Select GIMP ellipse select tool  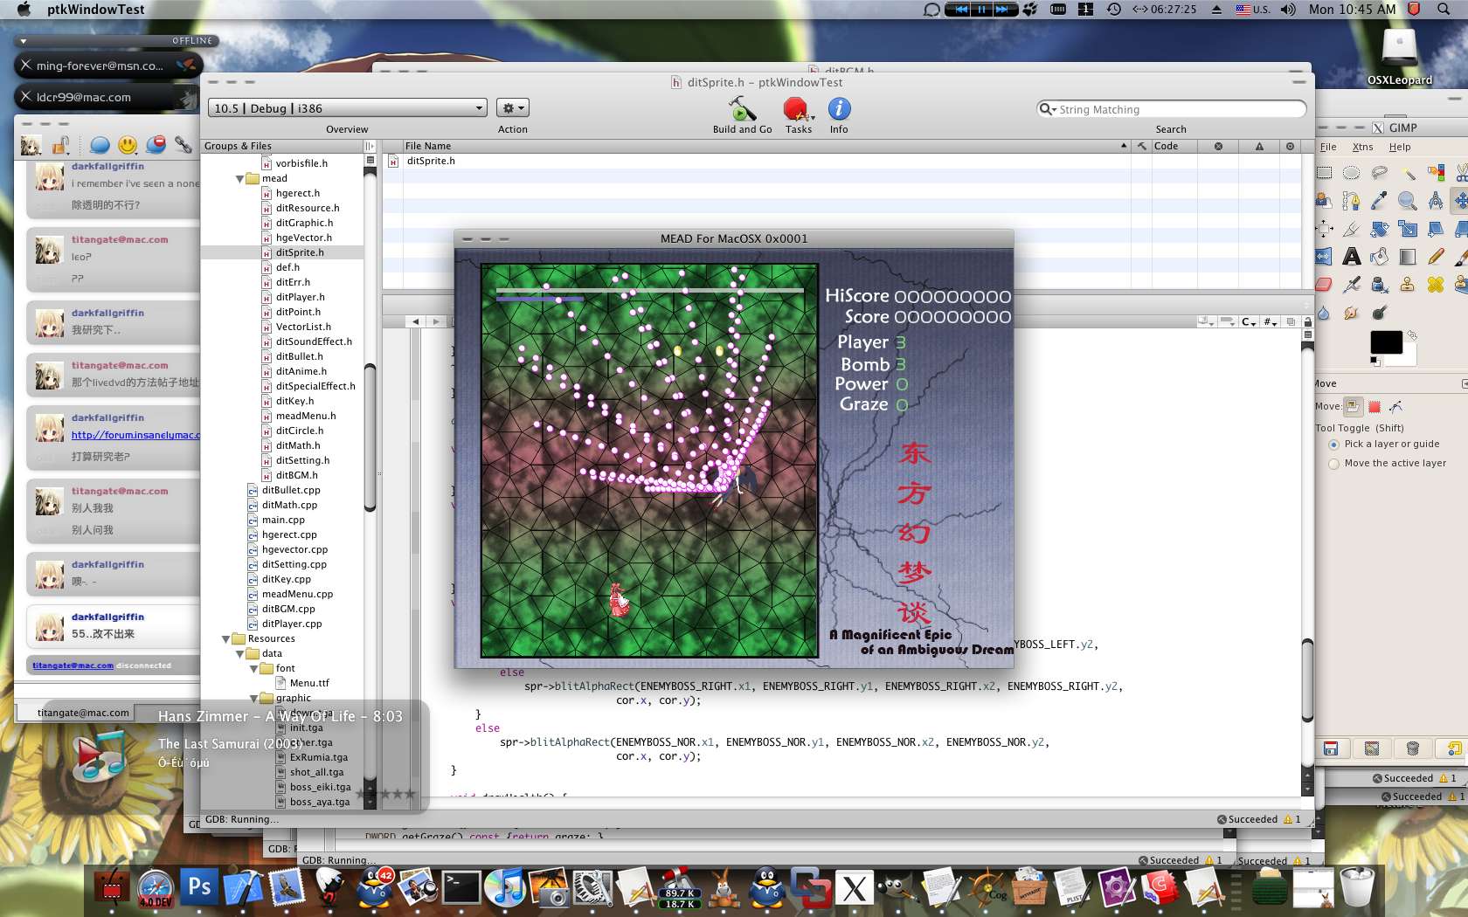click(1352, 172)
